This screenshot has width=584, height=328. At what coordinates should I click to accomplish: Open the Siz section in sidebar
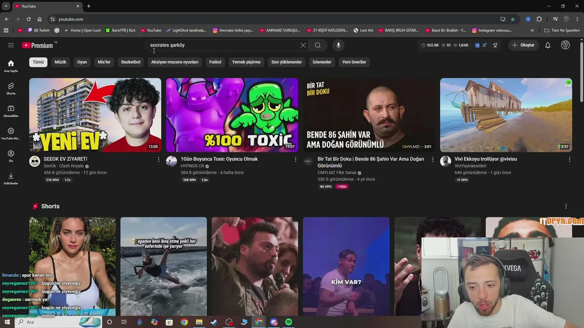coord(11,156)
